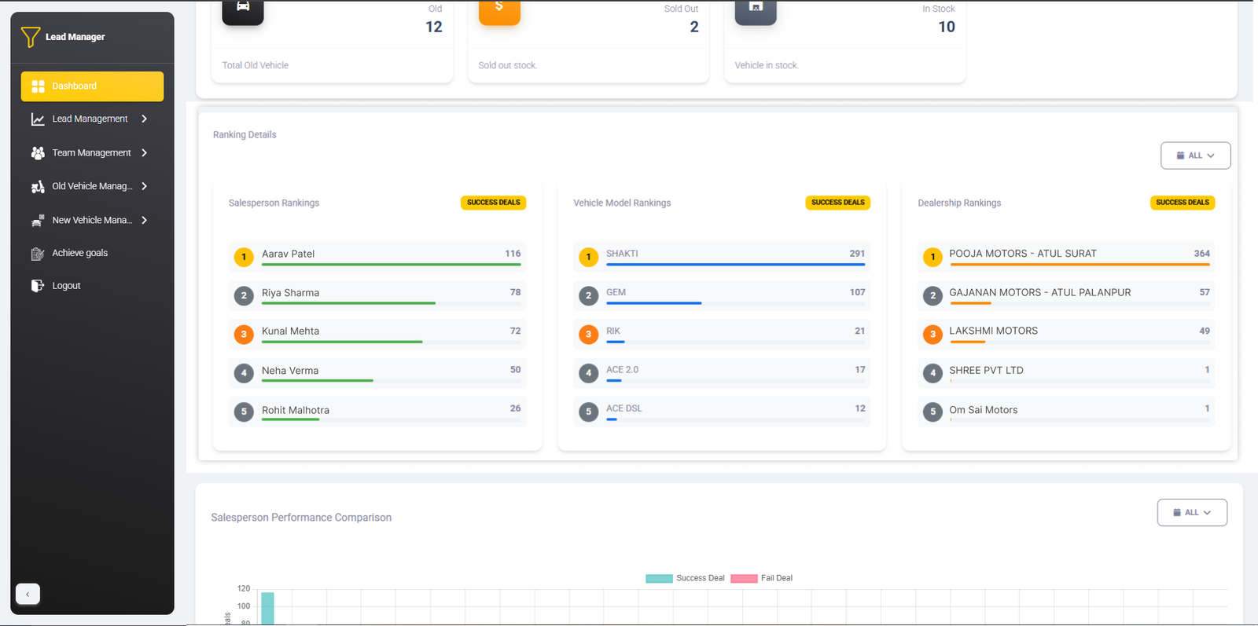Click the New Vehicle Management icon

pyautogui.click(x=38, y=221)
